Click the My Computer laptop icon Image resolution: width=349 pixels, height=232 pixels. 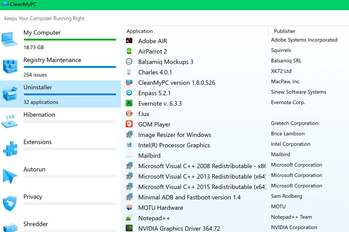coord(9,40)
